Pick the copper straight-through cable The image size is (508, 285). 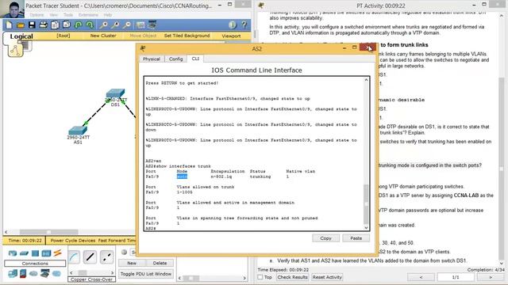click(x=90, y=257)
